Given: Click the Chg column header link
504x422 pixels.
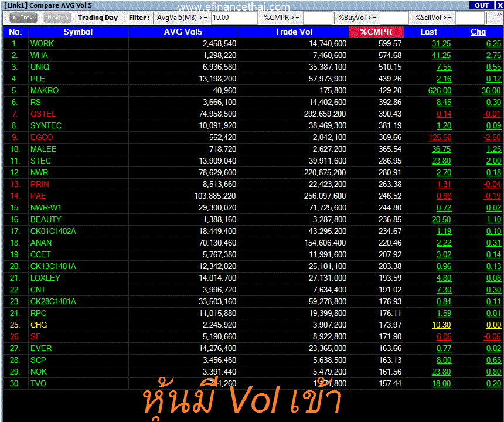Looking at the screenshot, I should point(478,32).
